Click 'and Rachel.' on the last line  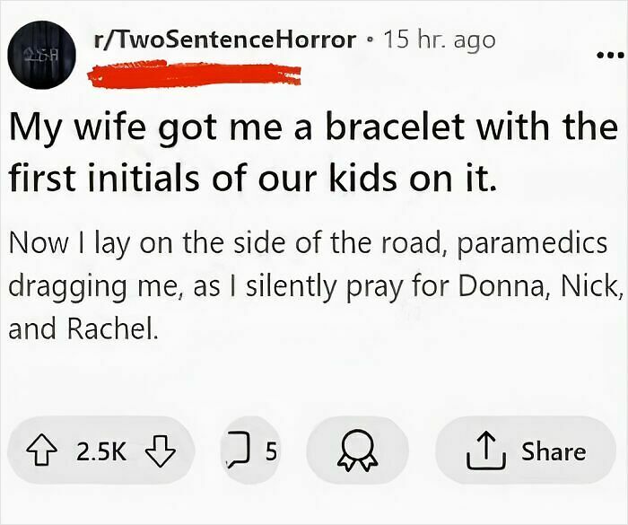[83, 329]
